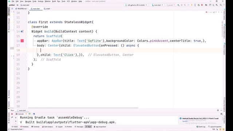Screen dimensions: 233x131
Task: Click the hot restart icon in Run panel
Action: pos(29,114)
